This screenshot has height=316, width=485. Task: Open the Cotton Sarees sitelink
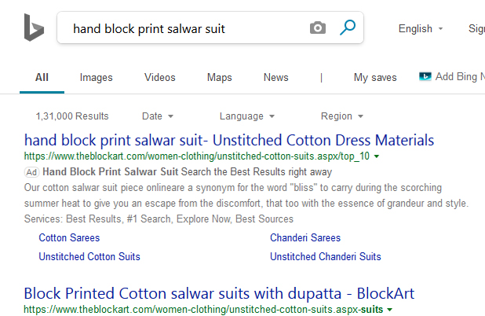(69, 237)
